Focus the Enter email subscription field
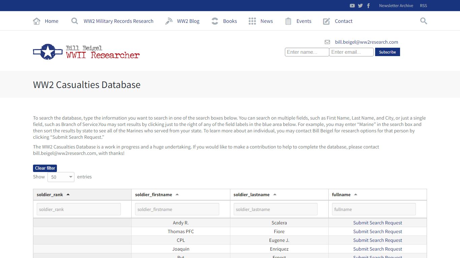Viewport: 460px width, 258px height. pos(351,52)
